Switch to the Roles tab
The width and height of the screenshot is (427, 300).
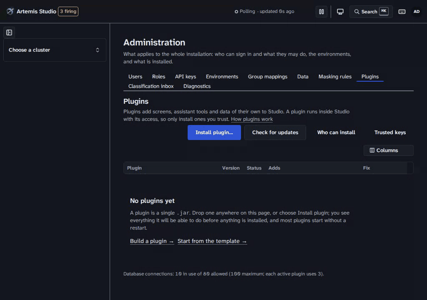click(x=158, y=77)
